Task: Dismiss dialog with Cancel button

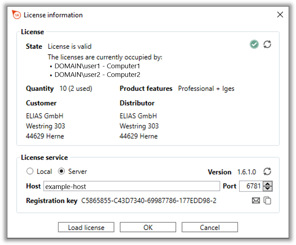Action: pos(210,227)
